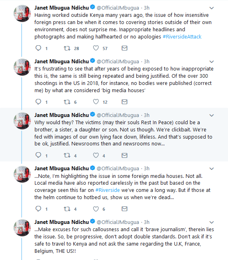Retweet the 'Note, I'm highlighting' tweet
This screenshot has height=260, width=228.
click(x=67, y=209)
